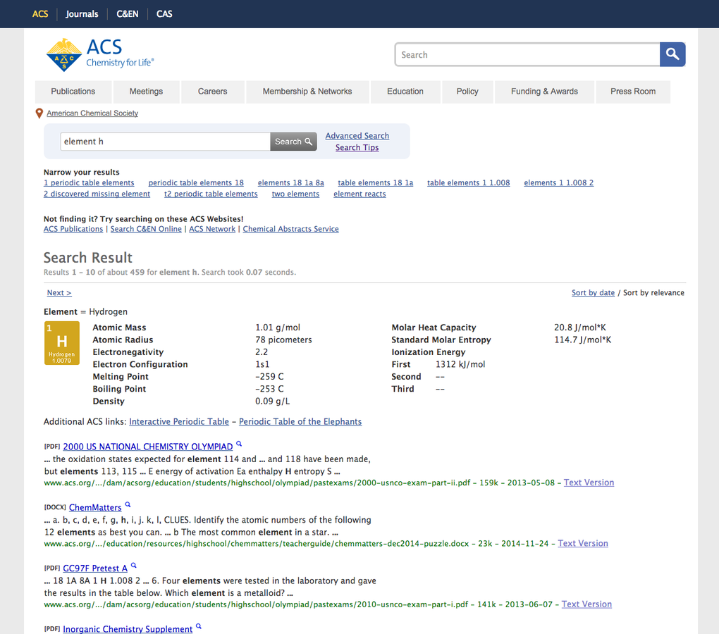Open Text Version of 2010 usnco exam
The width and height of the screenshot is (719, 634).
(x=586, y=604)
